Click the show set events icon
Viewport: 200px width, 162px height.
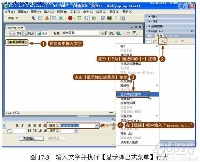(x=148, y=41)
